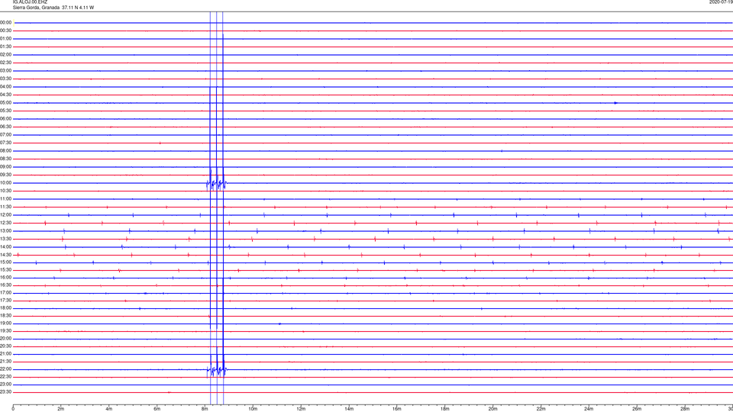Click the spike cluster on the 22:00 trace
This screenshot has width=733, height=412.
click(217, 371)
